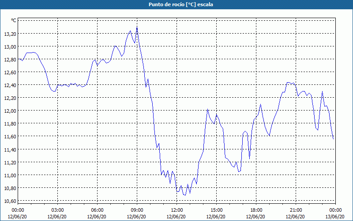The width and height of the screenshot is (353, 221).
Task: Choose the 11,20 y-axis value
Action: tap(10, 162)
